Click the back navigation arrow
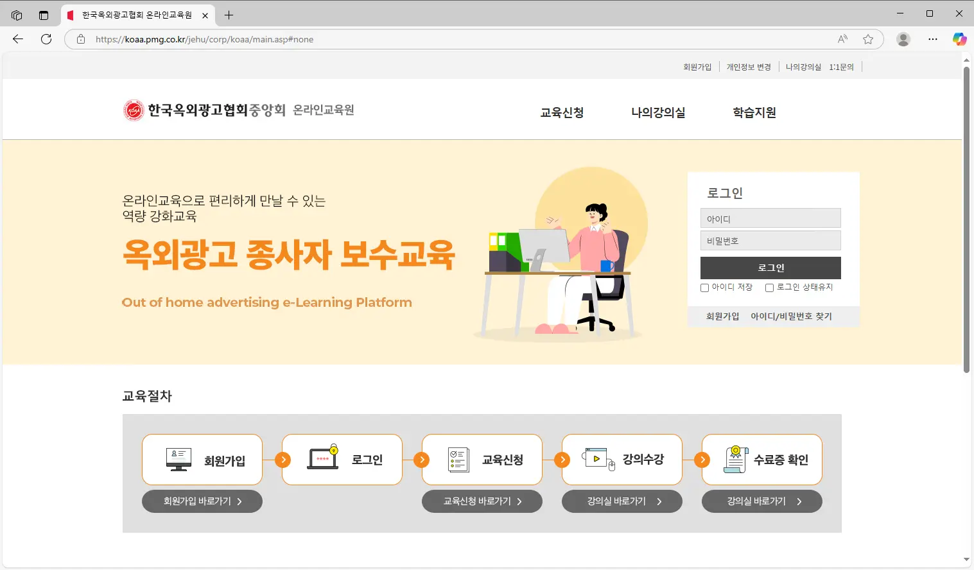This screenshot has width=974, height=570. pyautogui.click(x=17, y=39)
